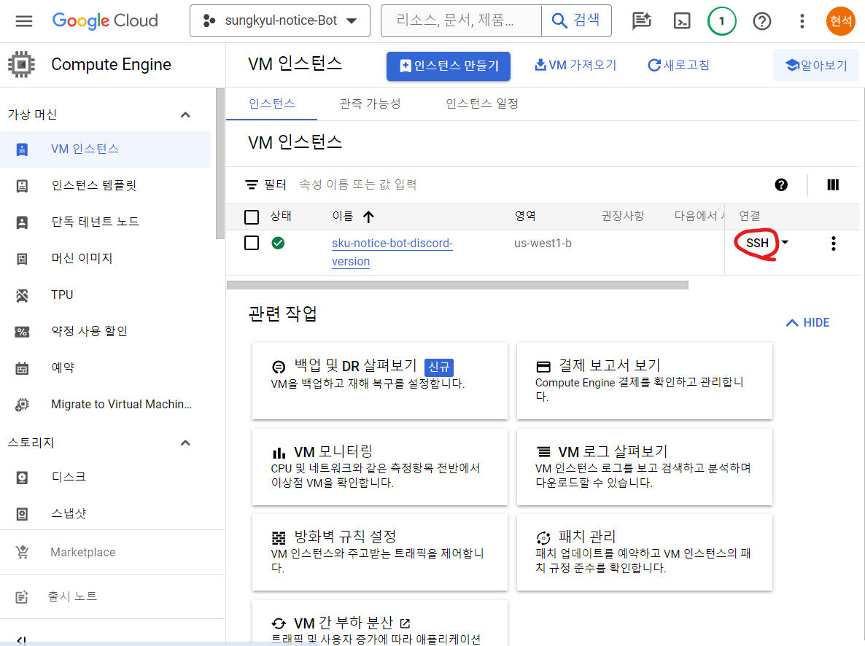Click the filter icon labeled 필터
865x646 pixels.
pyautogui.click(x=252, y=184)
